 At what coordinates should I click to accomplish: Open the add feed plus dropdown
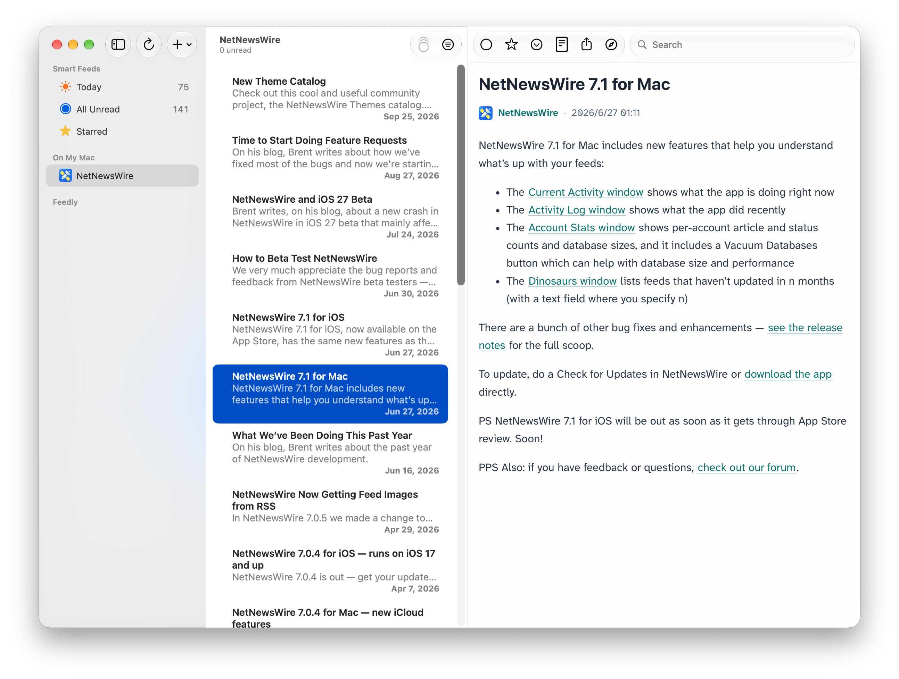click(x=182, y=44)
